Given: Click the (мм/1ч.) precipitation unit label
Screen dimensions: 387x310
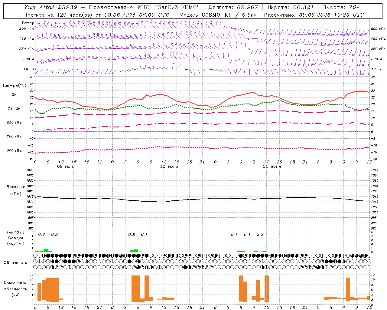Looking at the screenshot, I should pyautogui.click(x=16, y=244).
